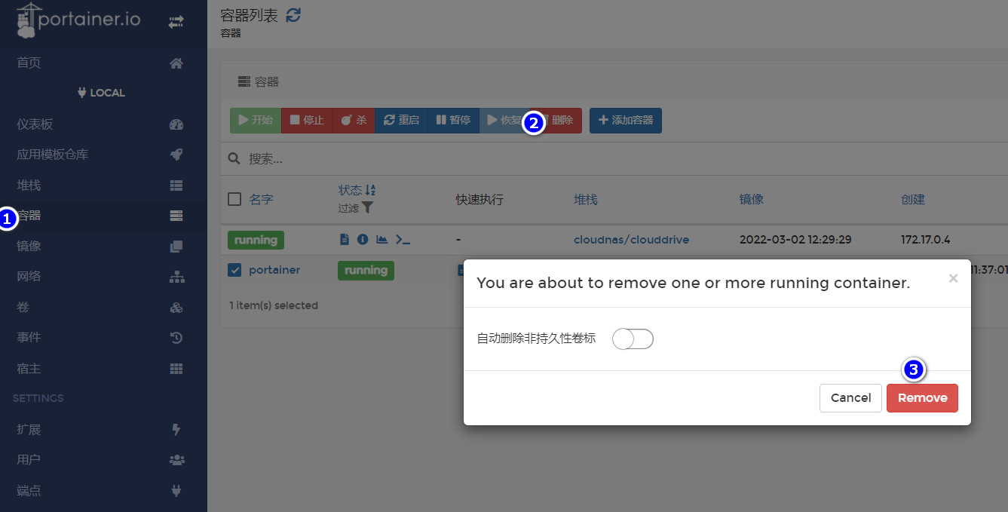Click the 开始 start button

(x=256, y=121)
